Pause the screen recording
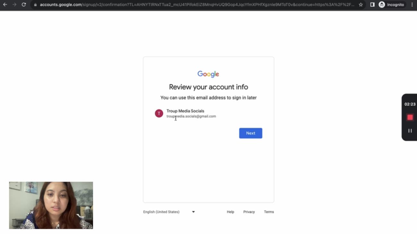 (x=410, y=131)
